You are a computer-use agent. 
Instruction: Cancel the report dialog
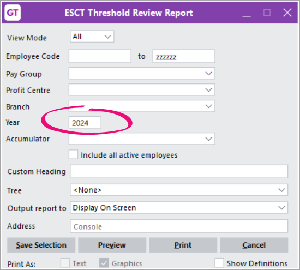point(254,245)
